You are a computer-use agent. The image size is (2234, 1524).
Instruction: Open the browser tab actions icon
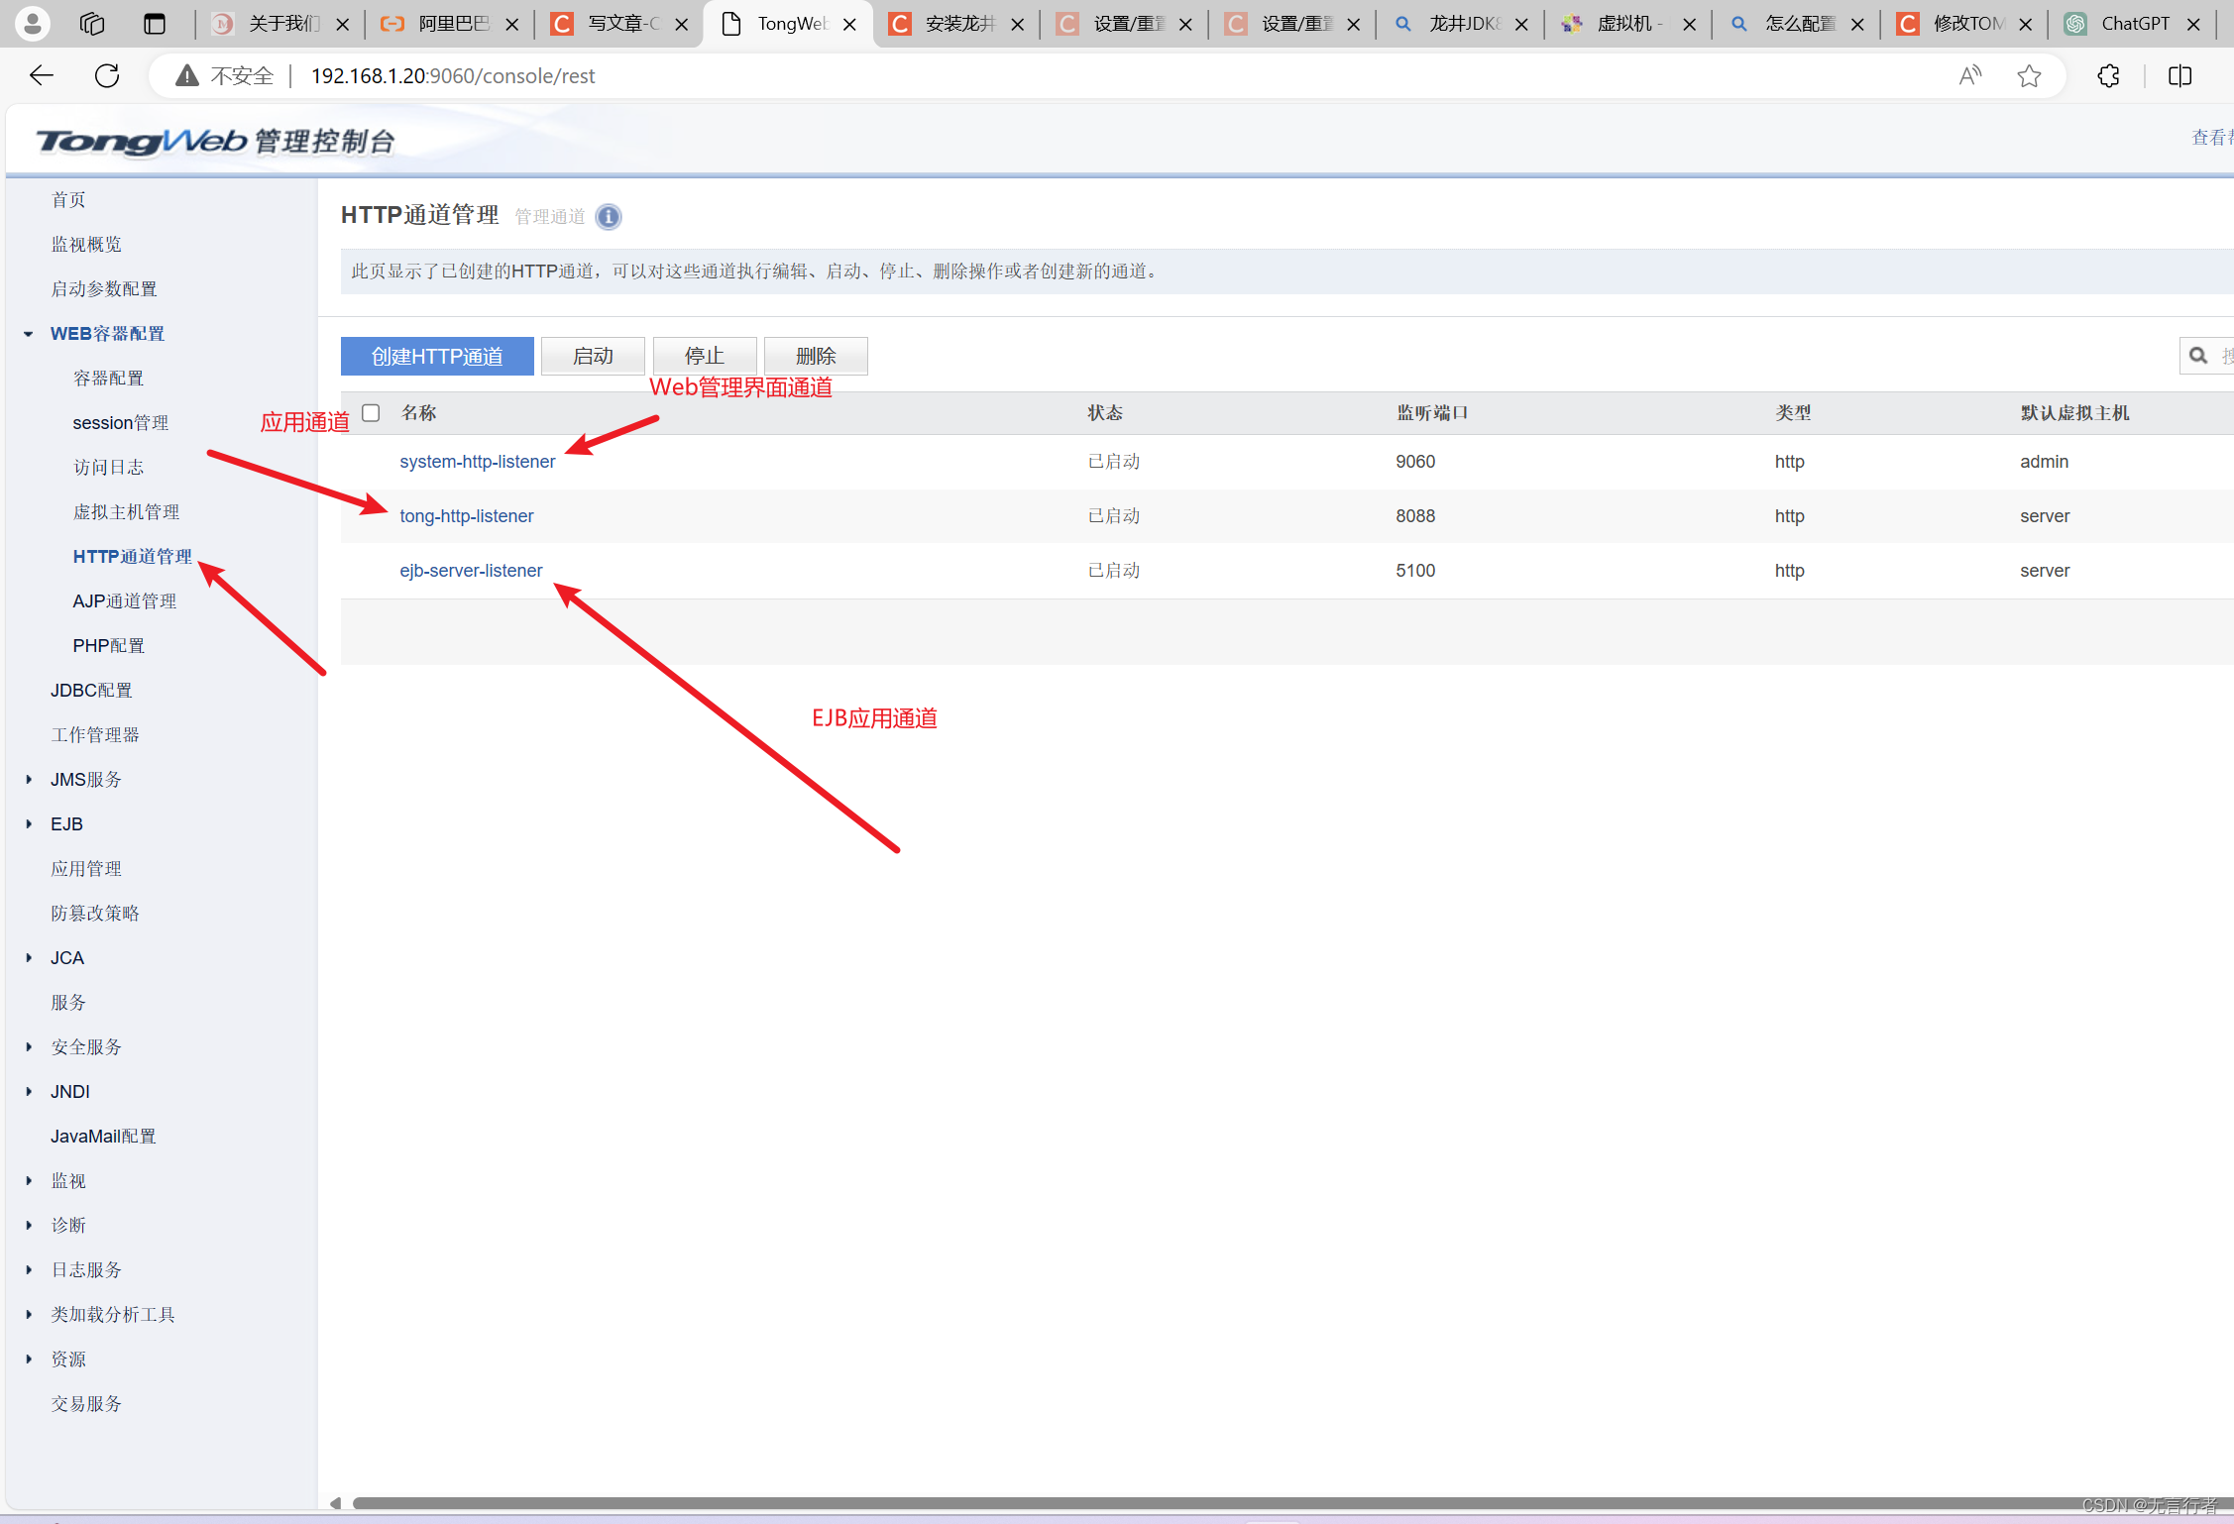(x=155, y=24)
